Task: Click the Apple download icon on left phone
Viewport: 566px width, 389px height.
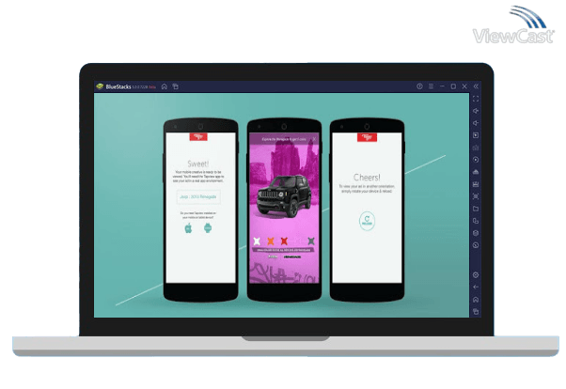Action: (x=188, y=228)
